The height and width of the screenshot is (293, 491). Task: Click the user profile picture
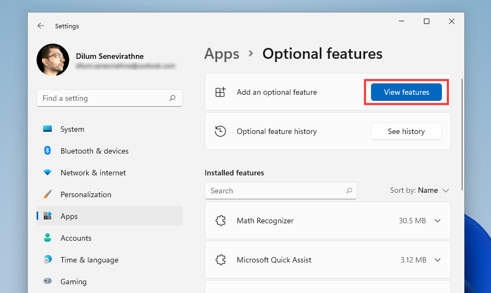(53, 60)
